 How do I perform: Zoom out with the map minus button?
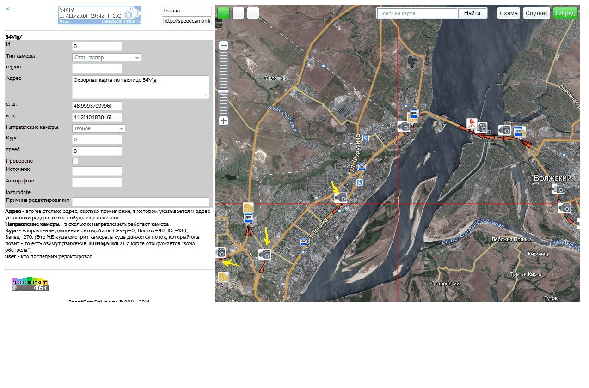click(x=224, y=46)
